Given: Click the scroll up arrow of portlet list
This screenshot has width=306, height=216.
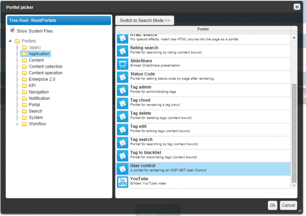Looking at the screenshot, I should 294,38.
